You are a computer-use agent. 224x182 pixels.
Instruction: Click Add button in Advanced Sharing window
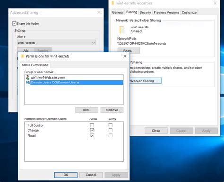click(26, 50)
